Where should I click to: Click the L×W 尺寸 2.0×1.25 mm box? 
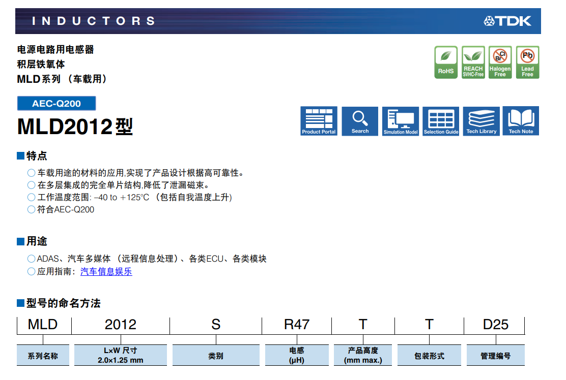pyautogui.click(x=121, y=355)
